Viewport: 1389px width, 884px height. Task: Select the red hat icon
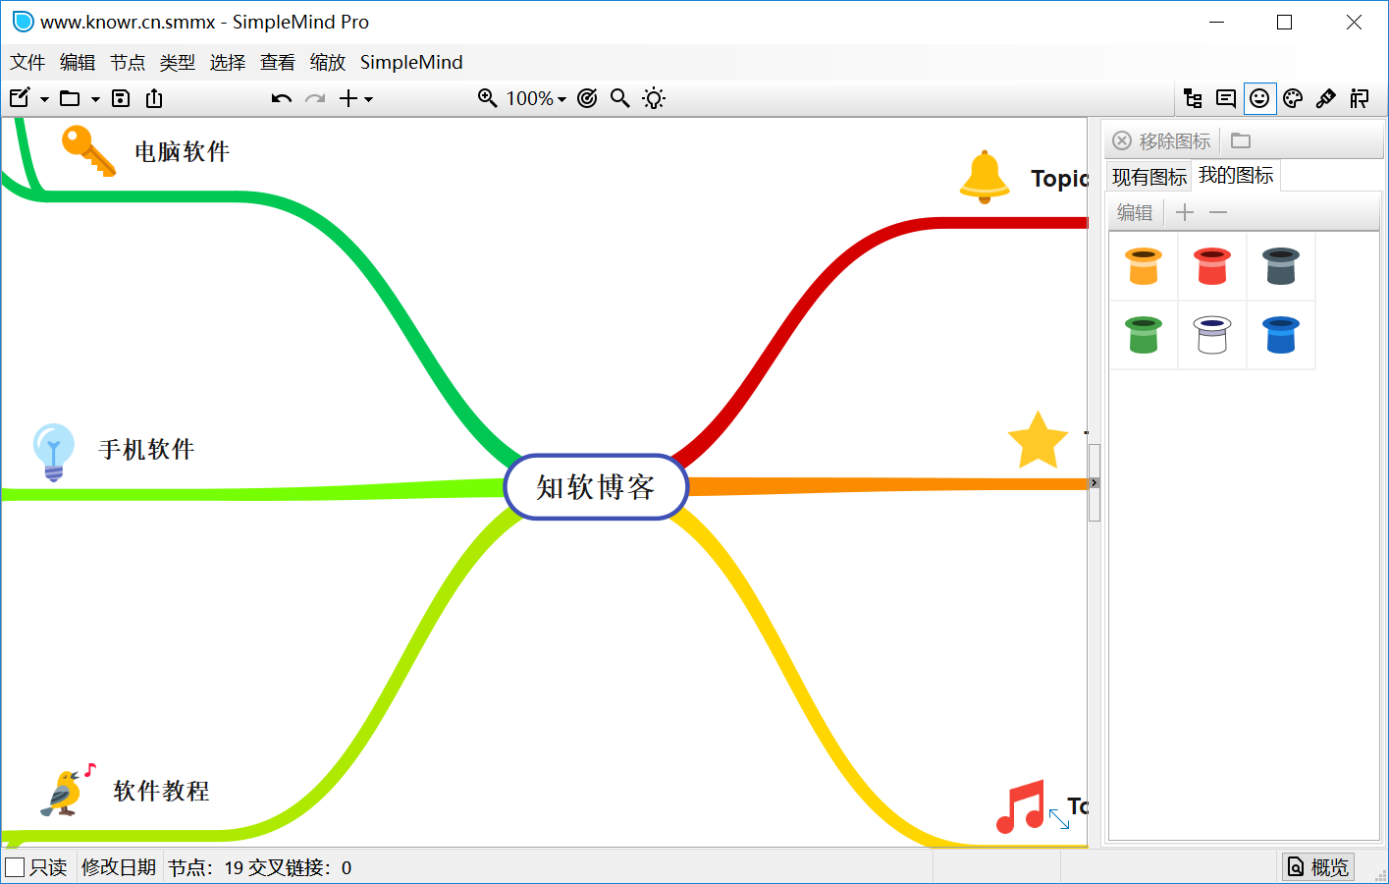pos(1212,266)
